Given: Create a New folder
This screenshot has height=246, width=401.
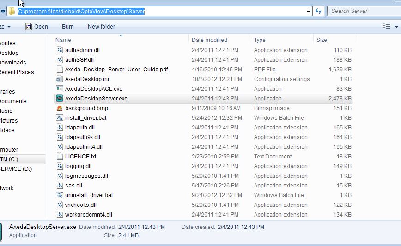Looking at the screenshot, I should pos(101,27).
